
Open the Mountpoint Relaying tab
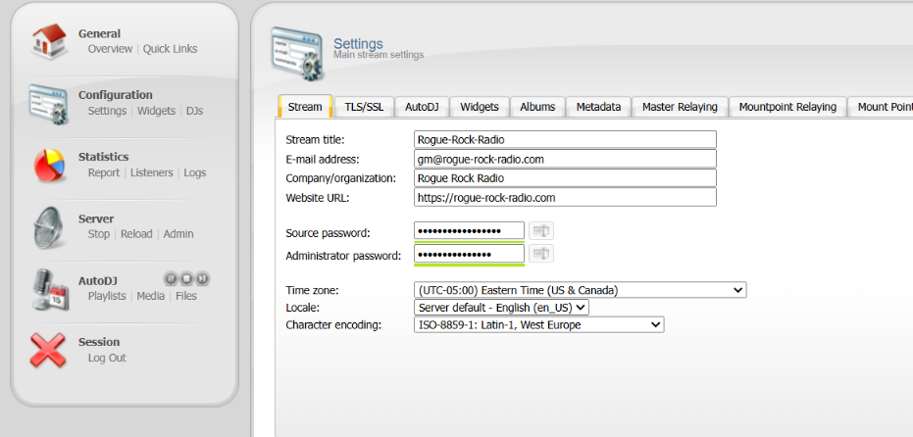click(787, 107)
